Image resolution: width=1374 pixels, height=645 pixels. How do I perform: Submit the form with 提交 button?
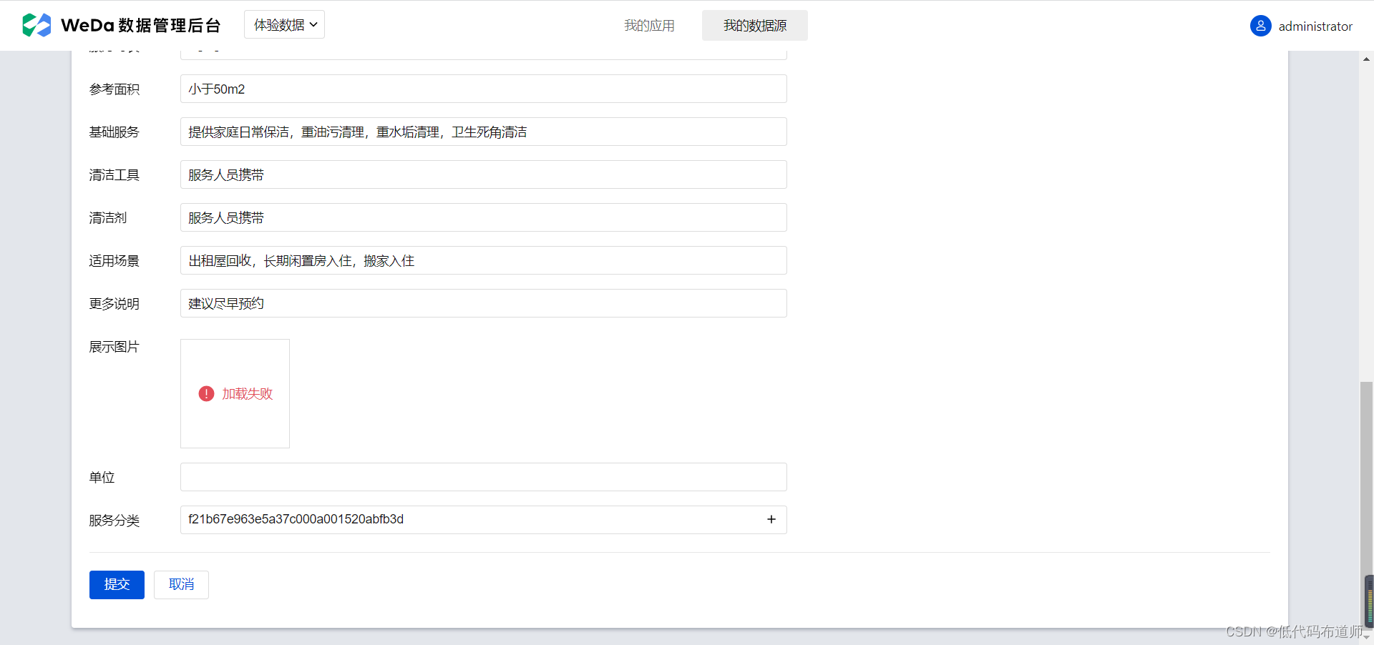click(x=117, y=585)
